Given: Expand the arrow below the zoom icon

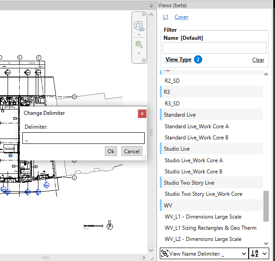Looking at the screenshot, I should 139,53.
